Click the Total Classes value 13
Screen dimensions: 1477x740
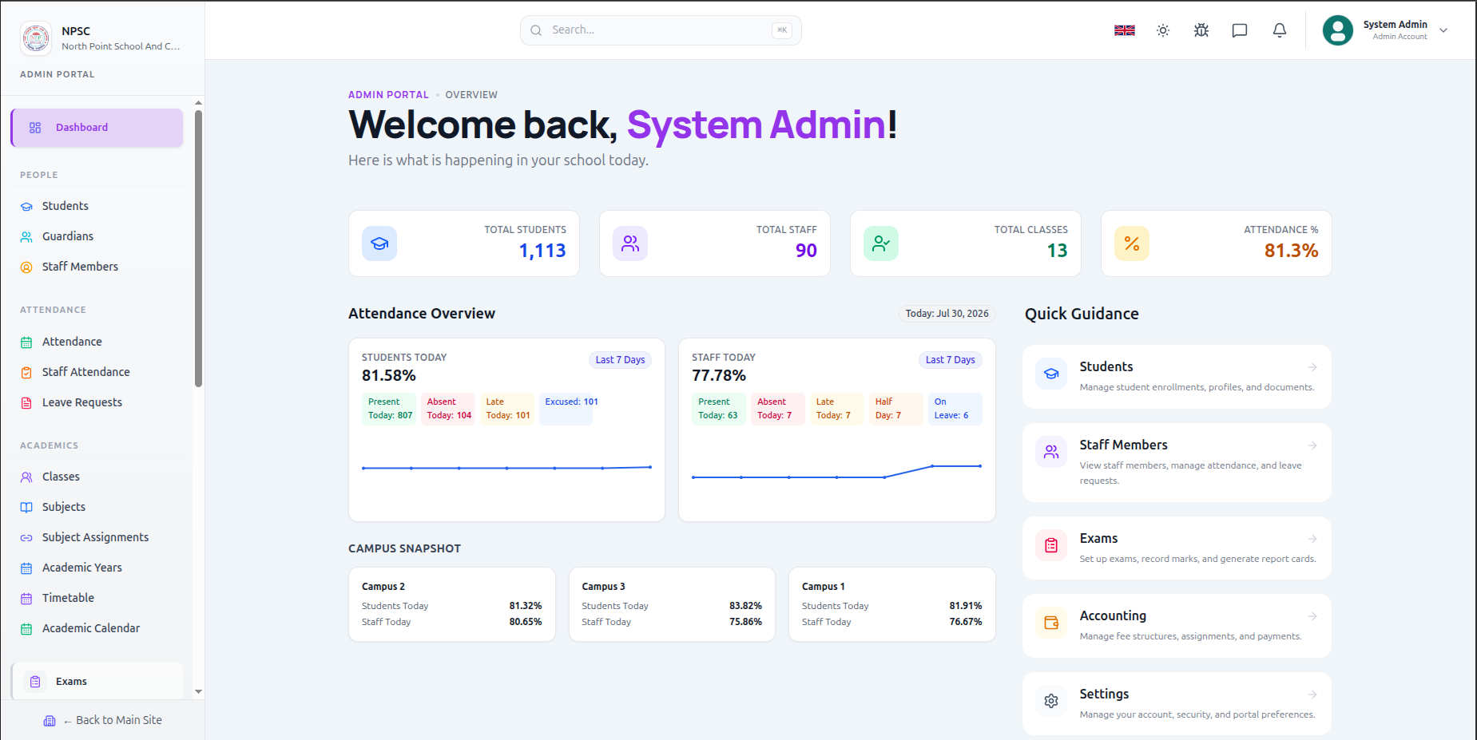point(1057,251)
